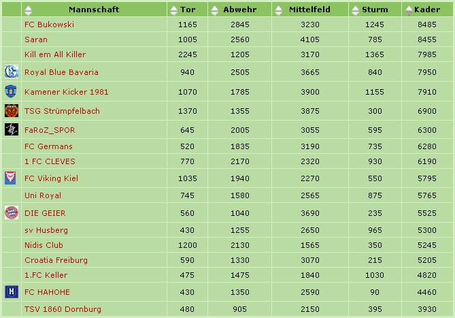Click the Uni Royal team name
This screenshot has width=455, height=318.
pyautogui.click(x=42, y=195)
